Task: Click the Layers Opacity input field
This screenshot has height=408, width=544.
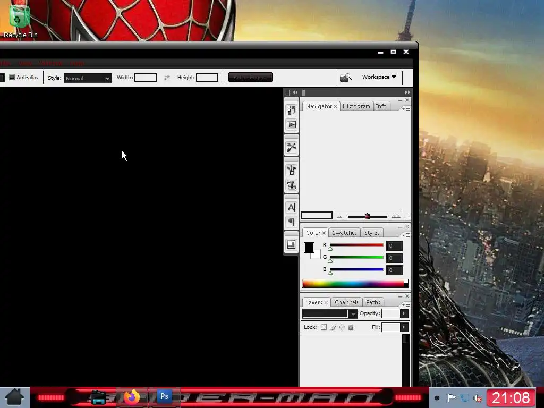Action: tap(391, 313)
